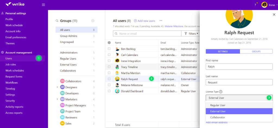Screen dimensions: 278x128
Task: Check the box for Carl Calendars
Action: [x=109, y=55]
